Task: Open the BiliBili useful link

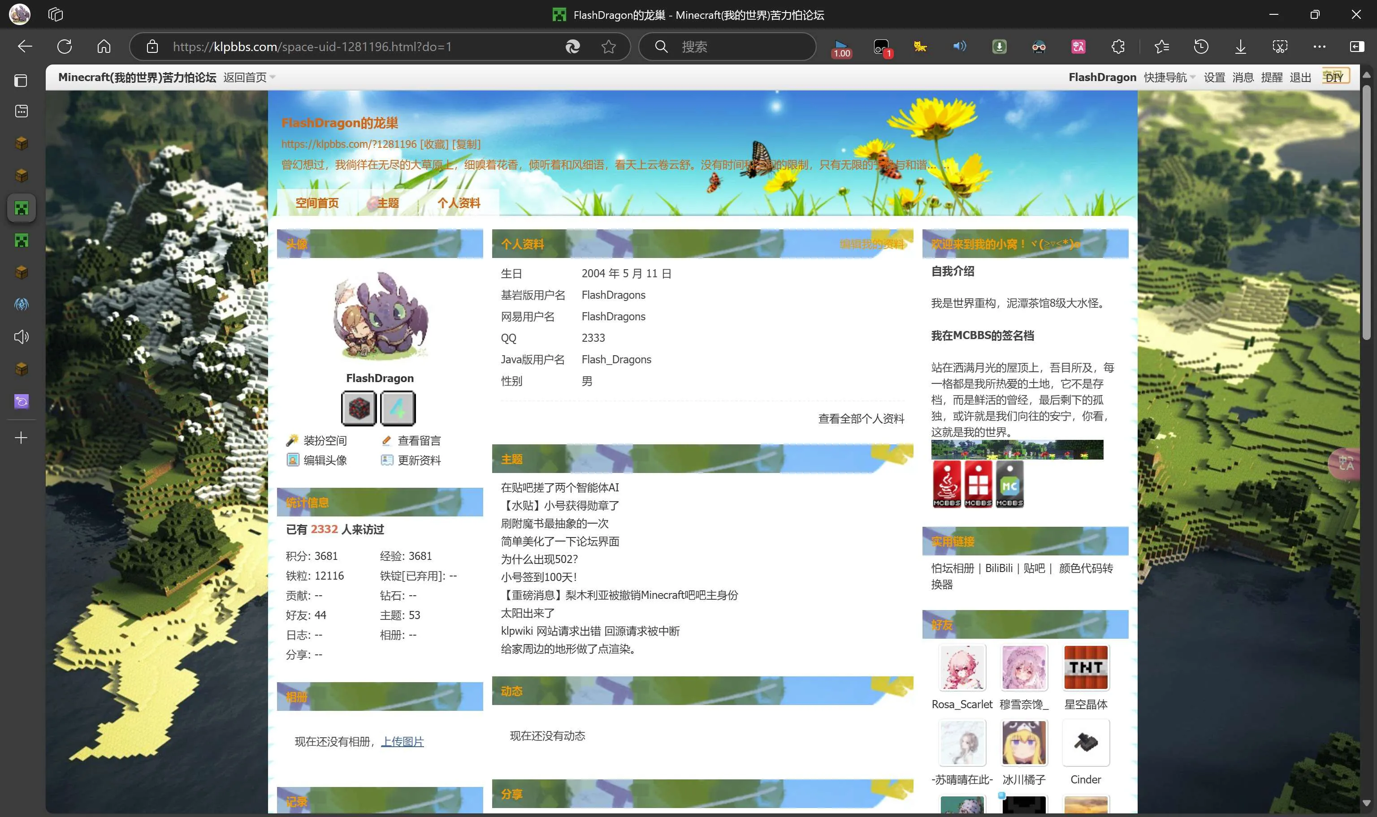Action: coord(999,568)
